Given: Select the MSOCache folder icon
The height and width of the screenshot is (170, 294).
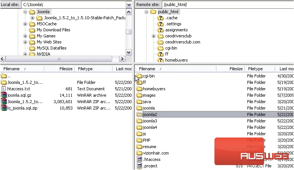Looking at the screenshot, I should [32, 24].
